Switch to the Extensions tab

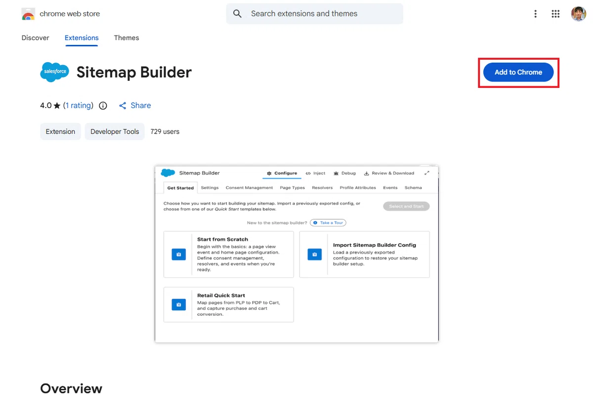pyautogui.click(x=82, y=38)
